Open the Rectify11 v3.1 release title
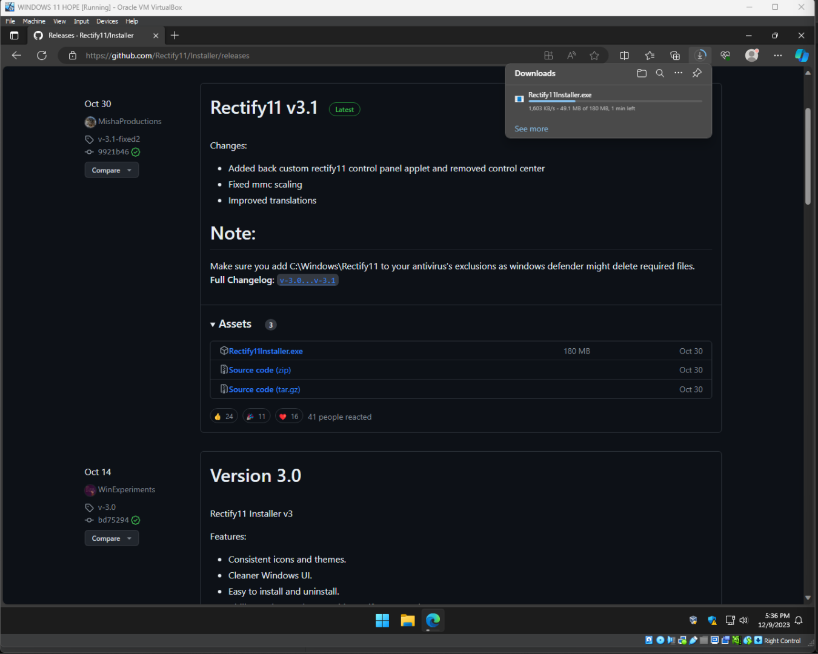 pyautogui.click(x=264, y=108)
